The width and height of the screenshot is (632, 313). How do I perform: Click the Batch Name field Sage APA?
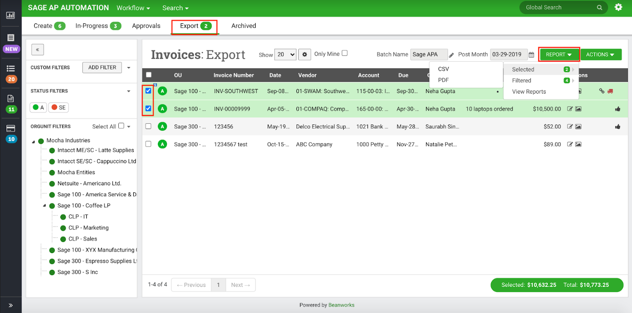click(429, 54)
